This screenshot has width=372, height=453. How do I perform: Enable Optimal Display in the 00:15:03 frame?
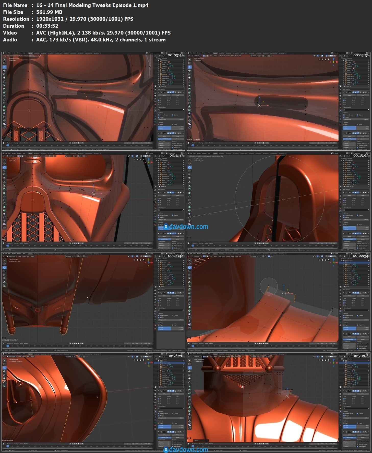click(357, 246)
